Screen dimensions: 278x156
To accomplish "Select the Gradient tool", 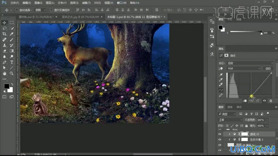I will click(12, 51).
